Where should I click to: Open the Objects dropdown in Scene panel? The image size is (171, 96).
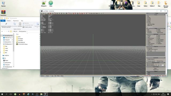[149, 20]
